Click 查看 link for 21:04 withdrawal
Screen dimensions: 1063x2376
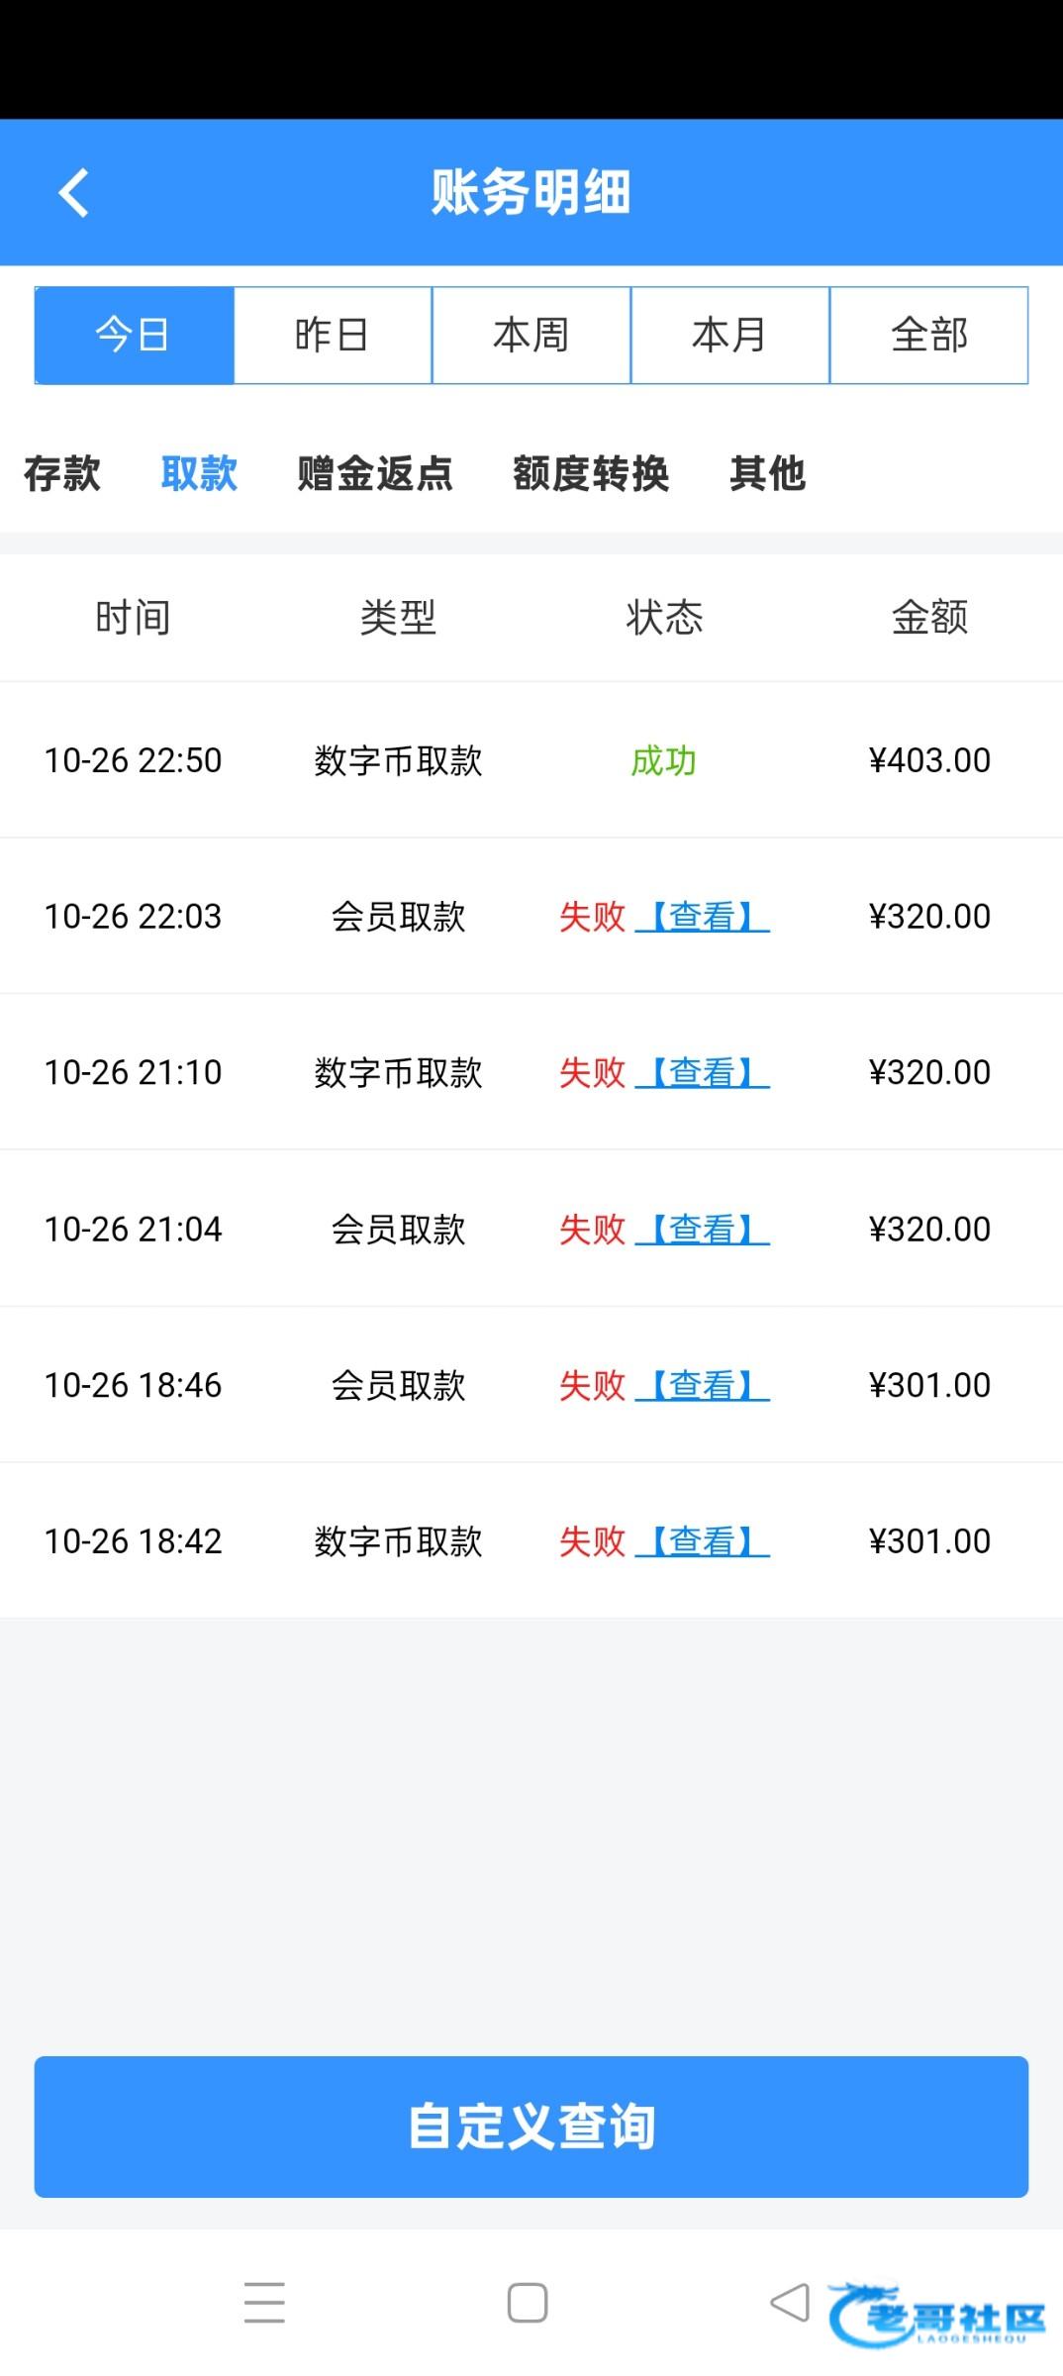click(702, 1230)
